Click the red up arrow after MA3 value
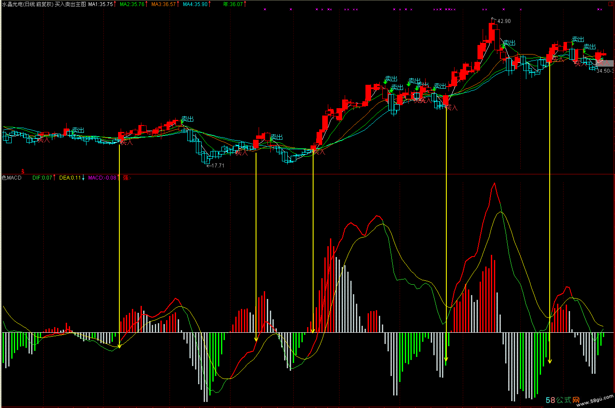Viewport: 615px width, 408px height. (178, 4)
